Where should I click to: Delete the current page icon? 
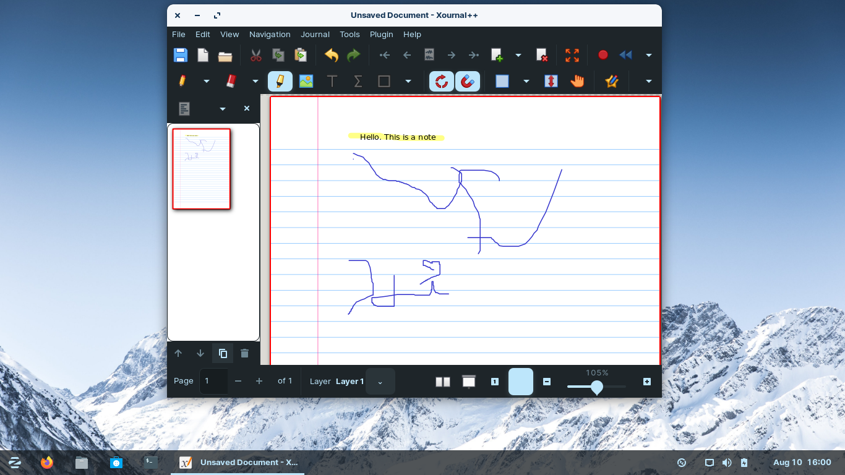click(x=541, y=55)
